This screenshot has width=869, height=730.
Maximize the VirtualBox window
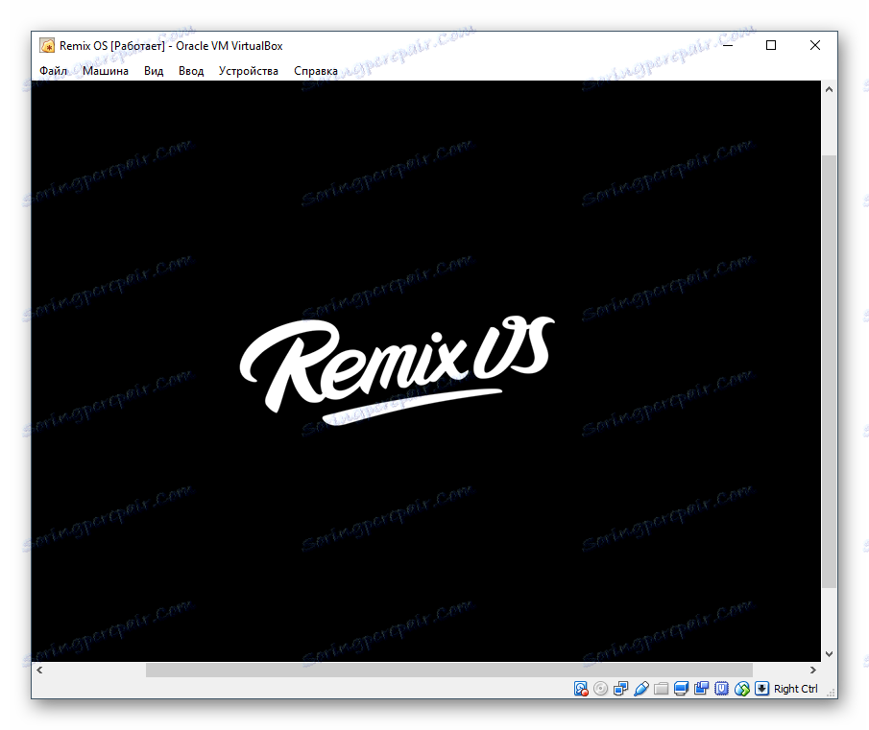(x=771, y=45)
